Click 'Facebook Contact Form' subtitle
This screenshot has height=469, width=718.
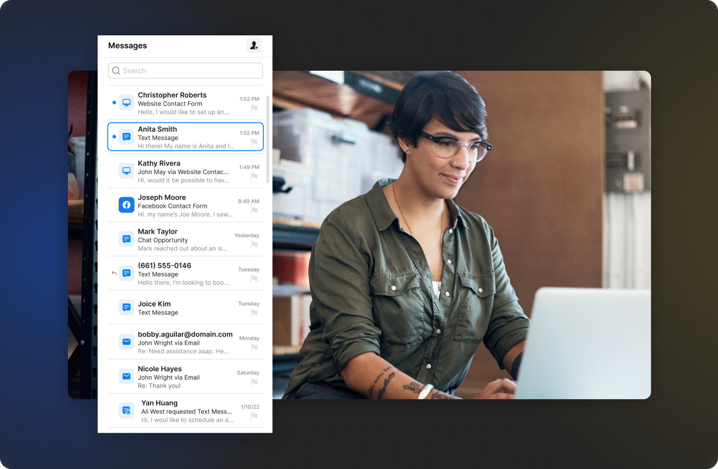coord(173,206)
